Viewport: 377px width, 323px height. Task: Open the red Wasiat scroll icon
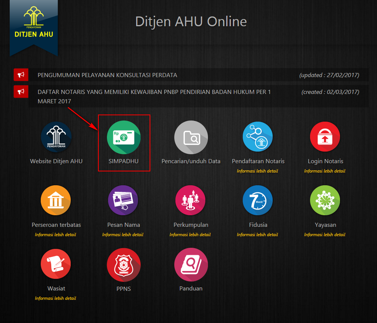[x=56, y=264]
